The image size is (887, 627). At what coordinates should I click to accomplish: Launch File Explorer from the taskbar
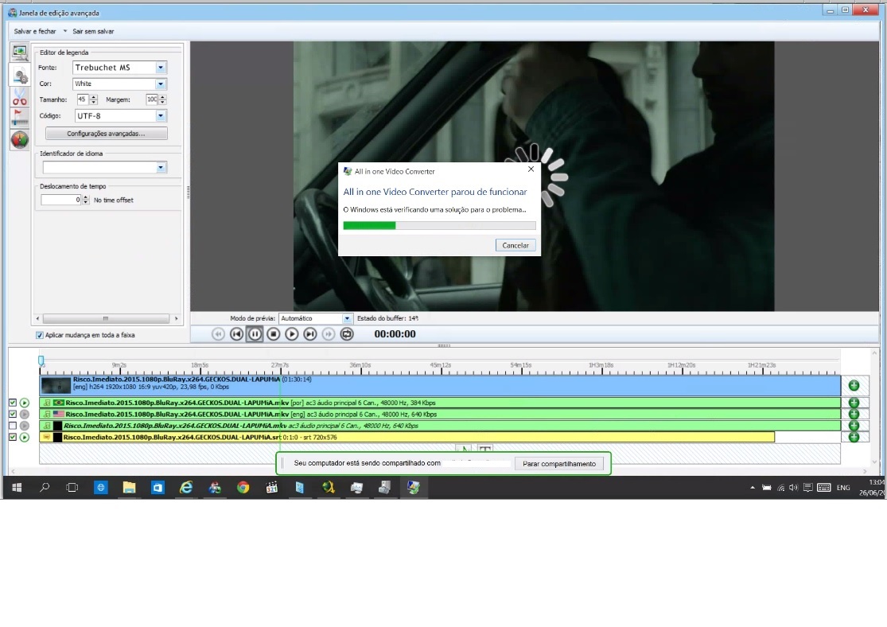[x=129, y=487]
